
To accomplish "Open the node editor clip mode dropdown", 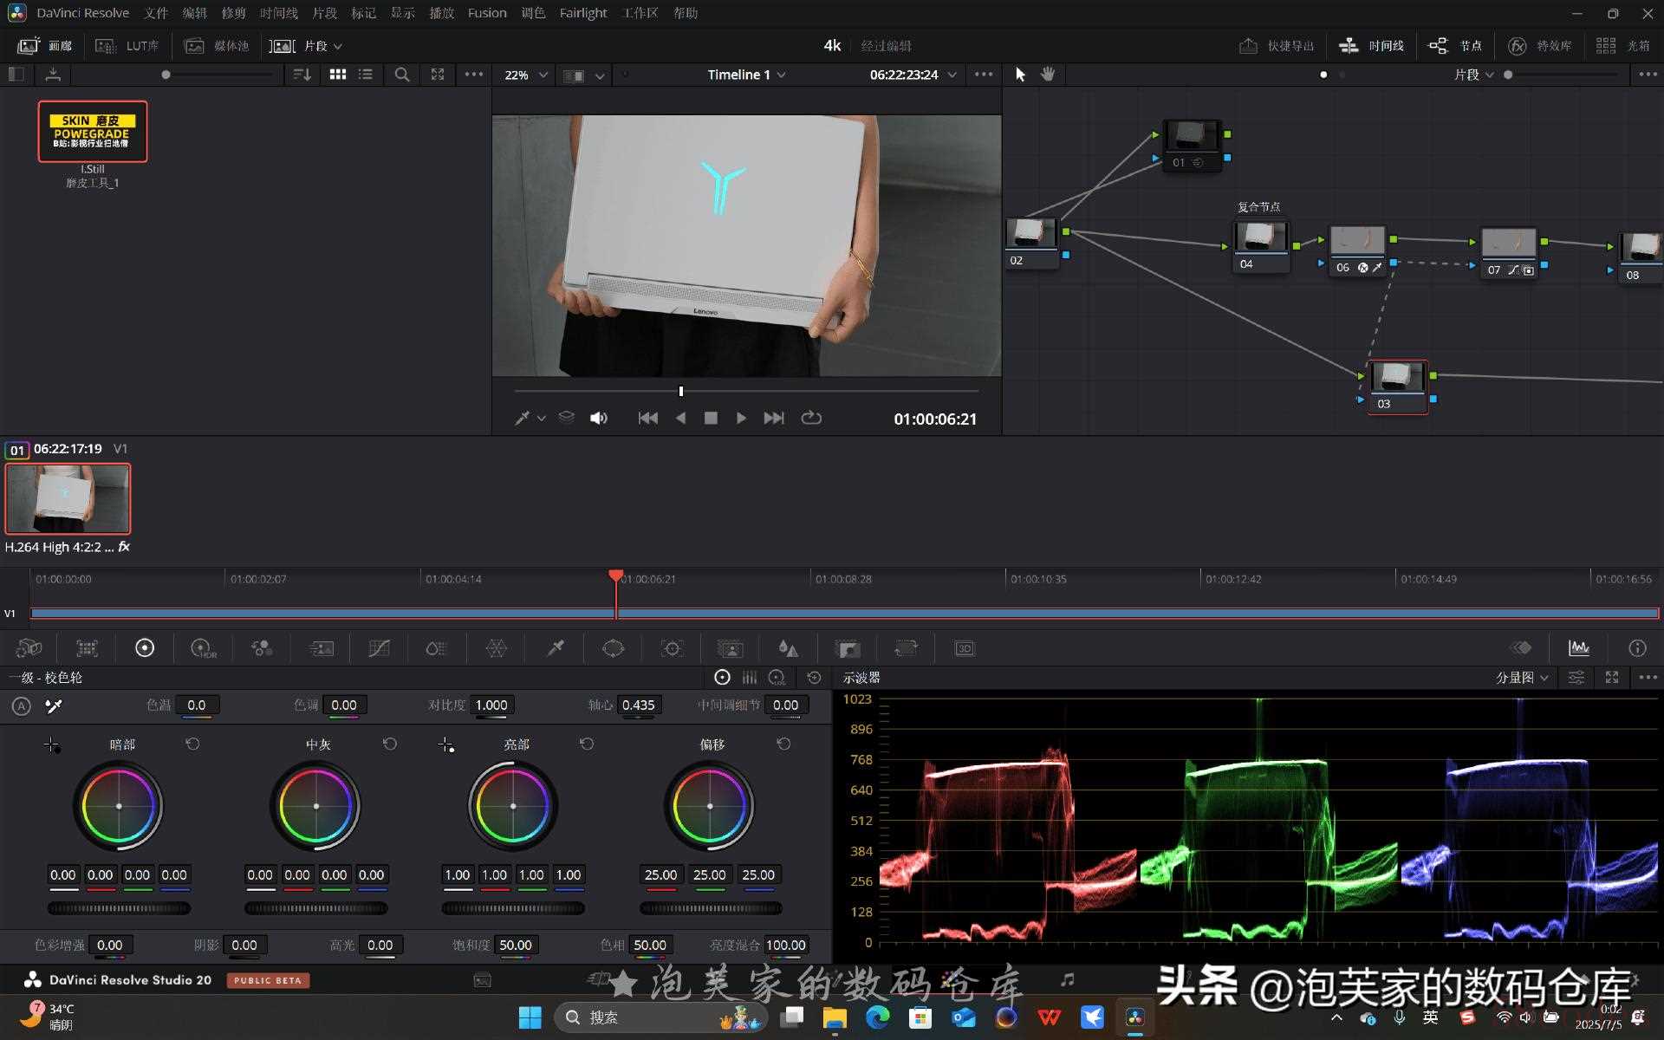I will point(1474,75).
